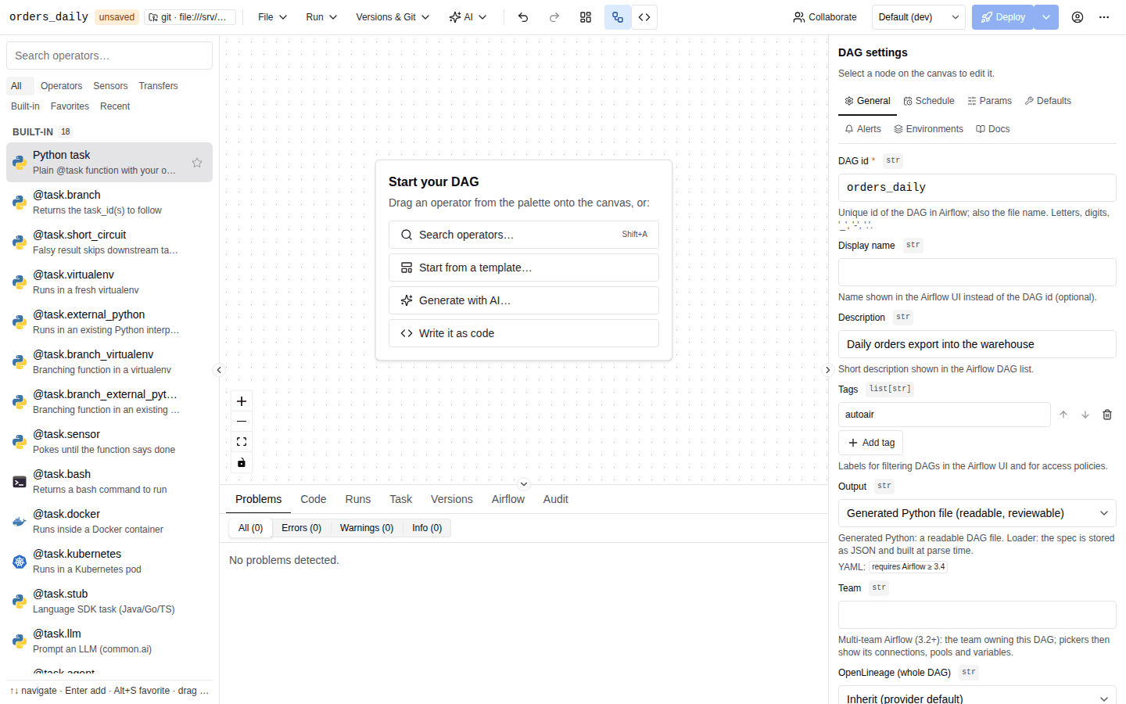
Task: Open the OpenLineage Inherit dropdown
Action: pyautogui.click(x=977, y=695)
